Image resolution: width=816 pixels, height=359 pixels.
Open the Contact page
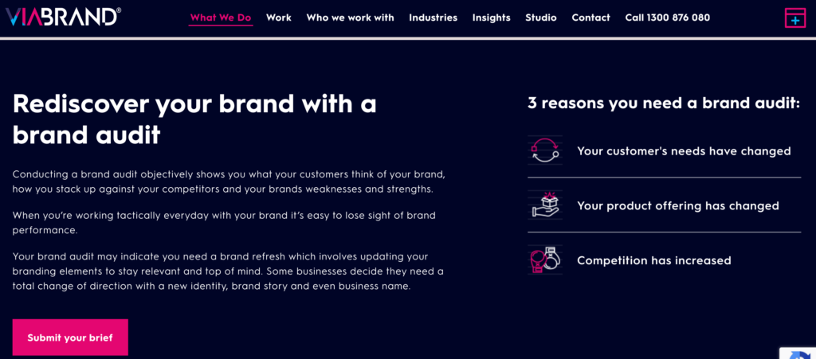pyautogui.click(x=590, y=18)
